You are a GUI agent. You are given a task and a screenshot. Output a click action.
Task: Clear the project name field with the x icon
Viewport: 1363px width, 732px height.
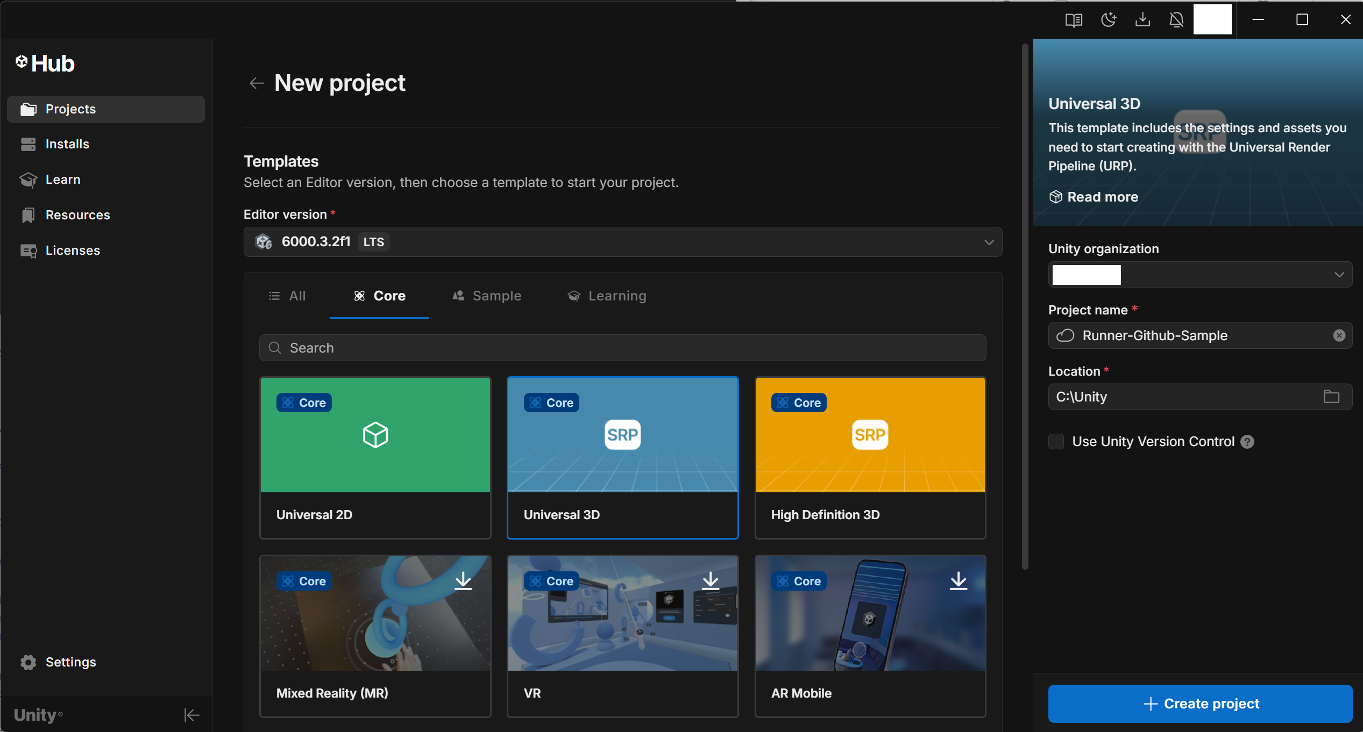pos(1338,335)
